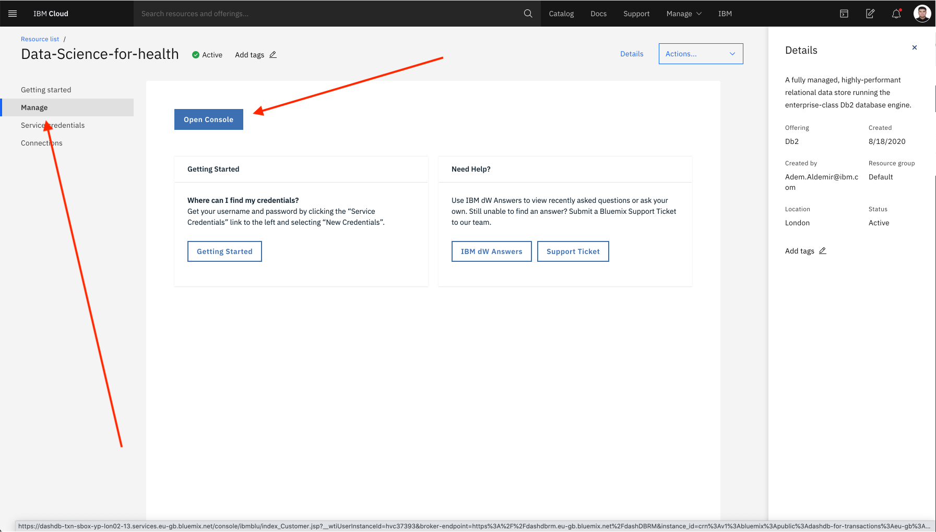The width and height of the screenshot is (936, 532).
Task: Click pencil icon next to header Add tags
Action: (273, 55)
